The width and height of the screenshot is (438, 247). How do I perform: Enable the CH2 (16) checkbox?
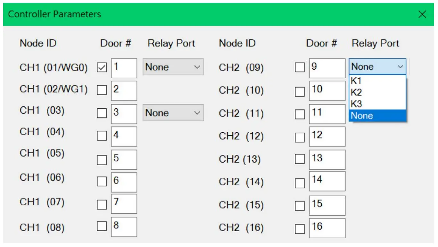tap(300, 228)
